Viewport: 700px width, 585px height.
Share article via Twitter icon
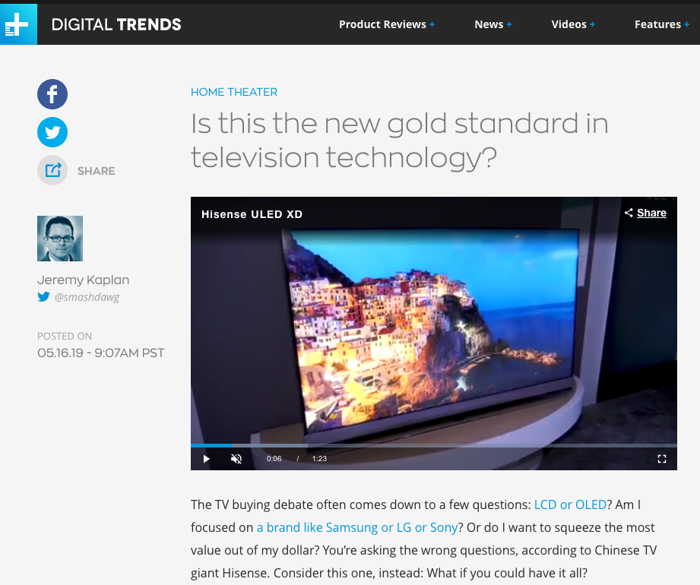point(52,132)
